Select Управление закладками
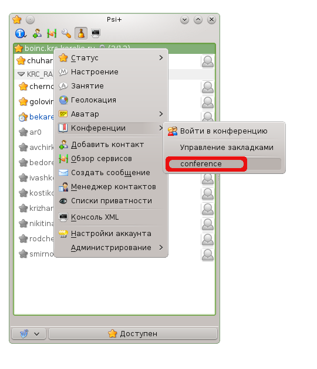 pos(224,148)
